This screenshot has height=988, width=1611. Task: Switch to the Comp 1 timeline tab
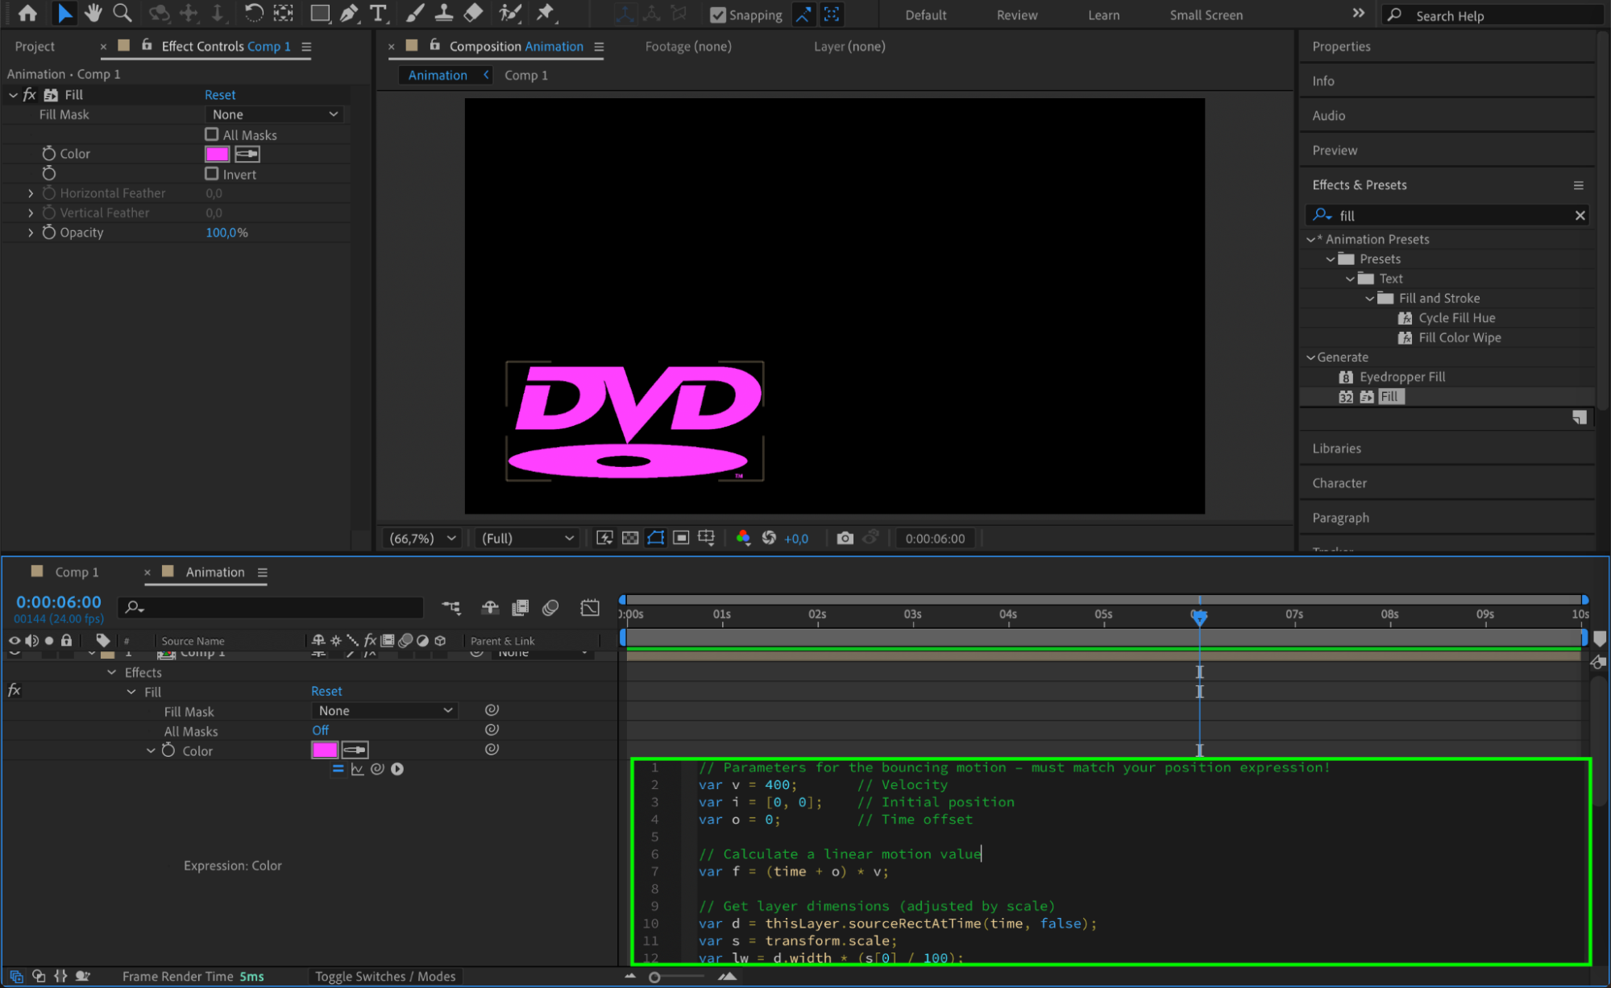(77, 572)
